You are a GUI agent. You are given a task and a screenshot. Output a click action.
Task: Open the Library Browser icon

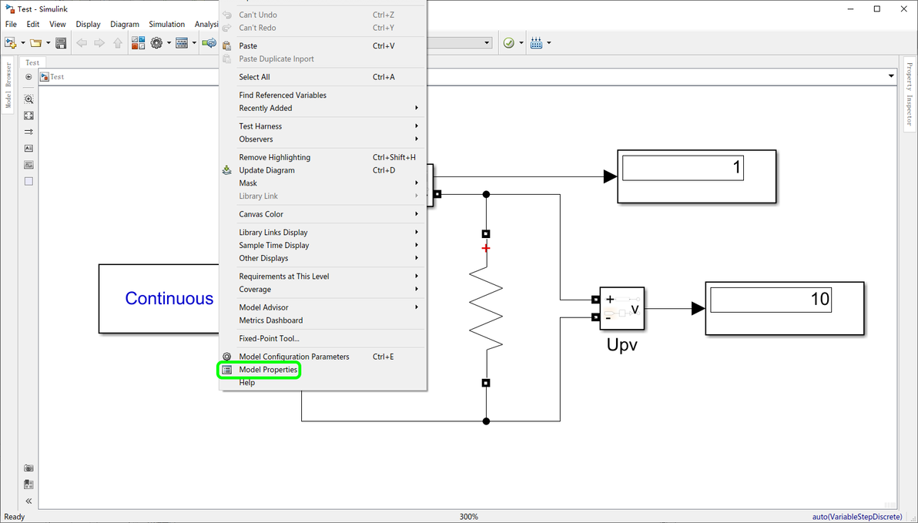coord(138,43)
